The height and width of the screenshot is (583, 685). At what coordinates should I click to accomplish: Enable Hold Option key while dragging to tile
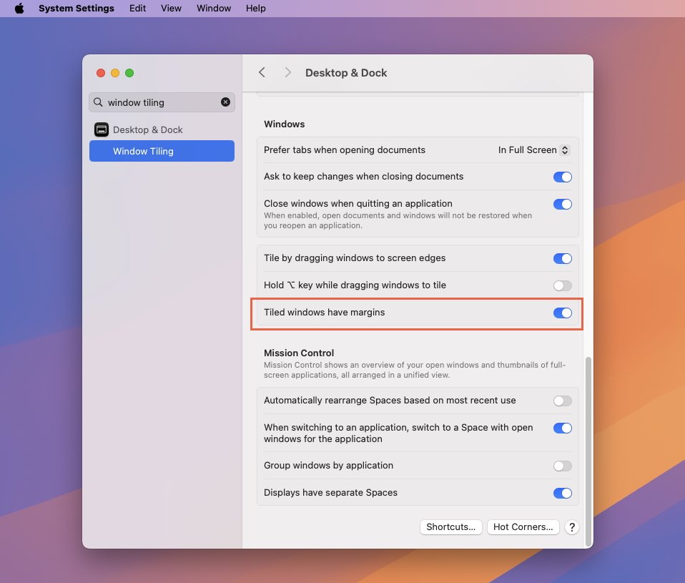tap(562, 286)
